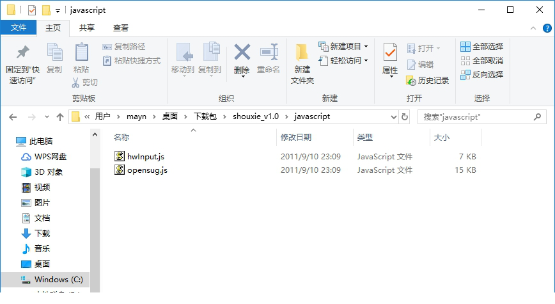Expand address bar history dropdown

(393, 117)
